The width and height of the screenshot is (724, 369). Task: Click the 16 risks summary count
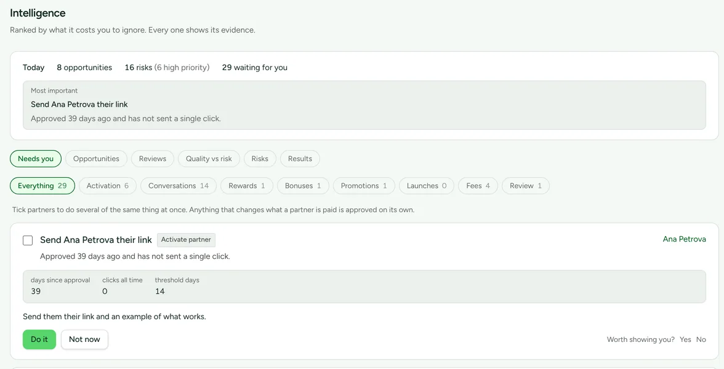point(167,68)
